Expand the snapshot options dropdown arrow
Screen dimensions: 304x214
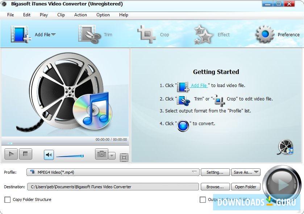pyautogui.click(x=112, y=156)
